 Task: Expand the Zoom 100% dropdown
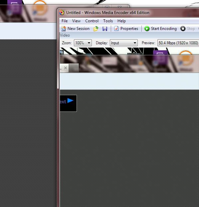(x=83, y=43)
